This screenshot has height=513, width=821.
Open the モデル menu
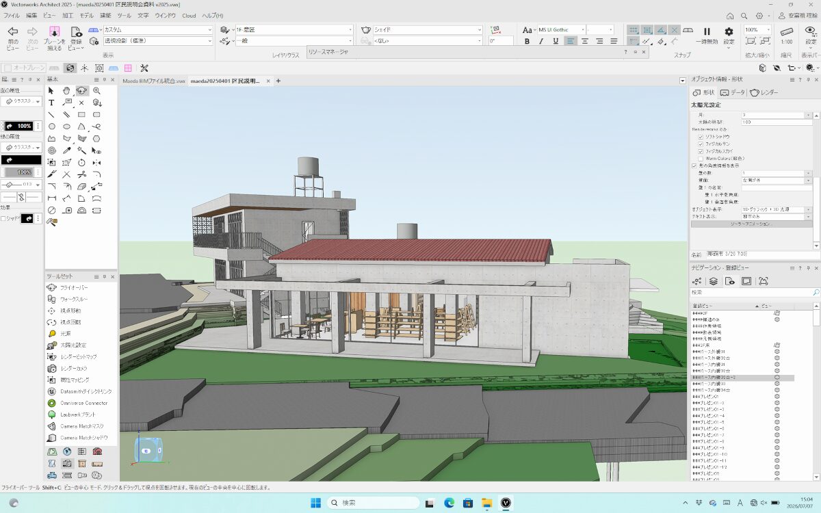click(x=86, y=15)
